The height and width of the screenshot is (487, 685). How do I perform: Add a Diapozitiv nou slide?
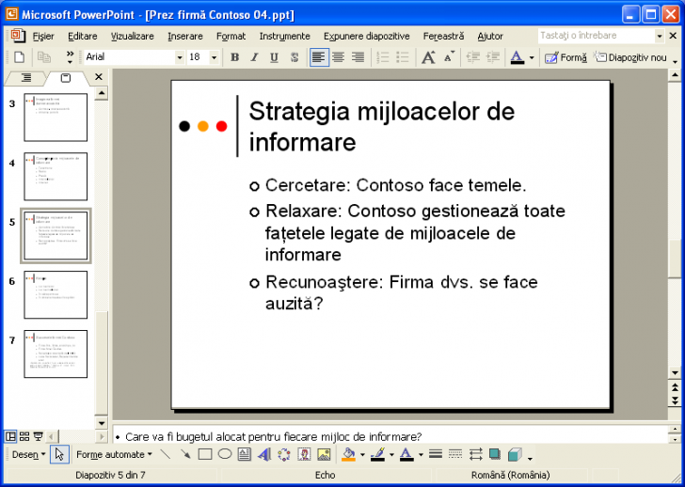tap(630, 57)
